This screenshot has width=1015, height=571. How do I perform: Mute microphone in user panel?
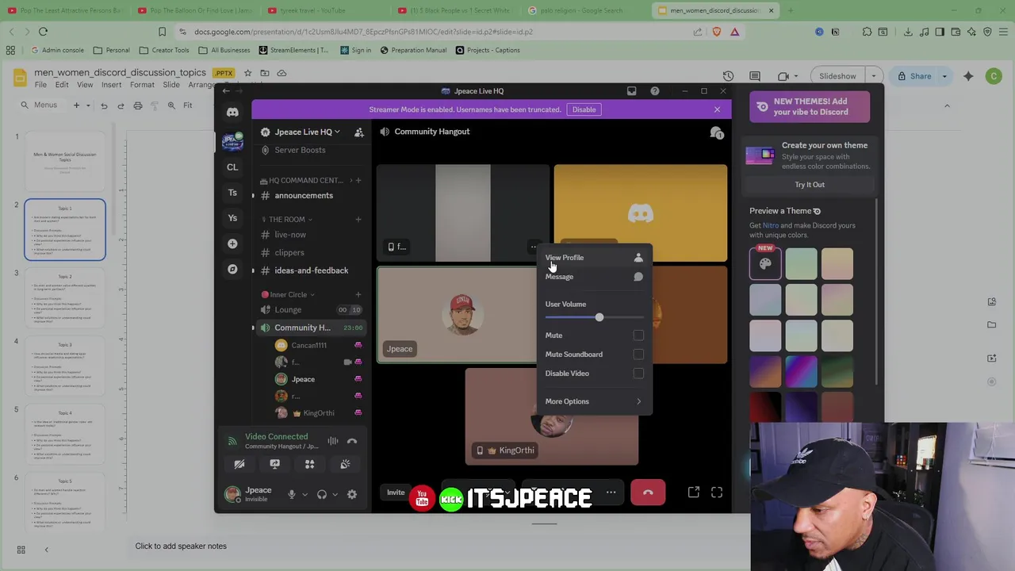click(291, 494)
